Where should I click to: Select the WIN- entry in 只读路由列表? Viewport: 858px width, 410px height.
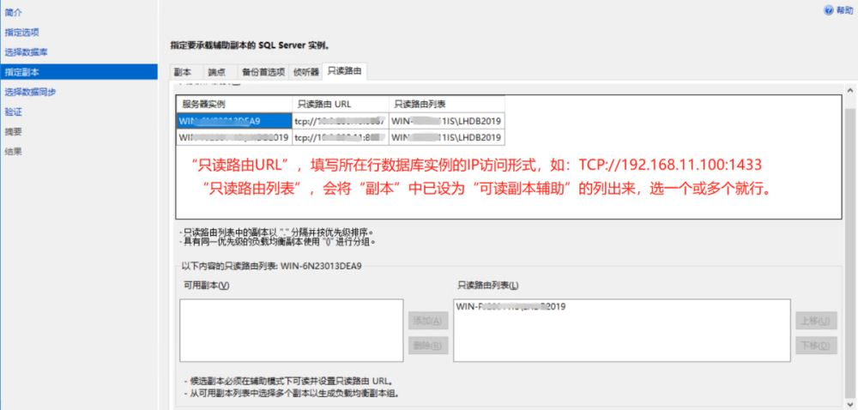(511, 307)
